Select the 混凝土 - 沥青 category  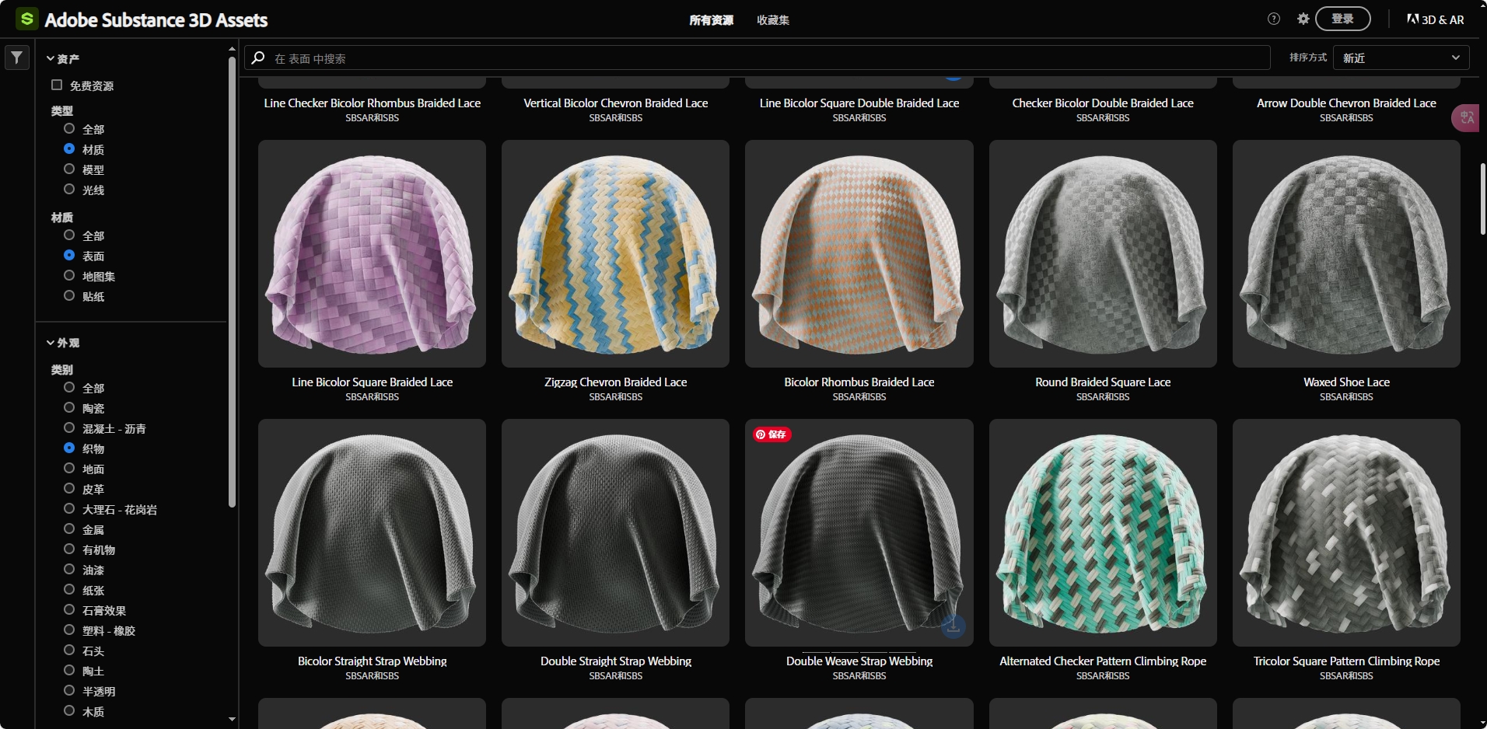click(69, 427)
